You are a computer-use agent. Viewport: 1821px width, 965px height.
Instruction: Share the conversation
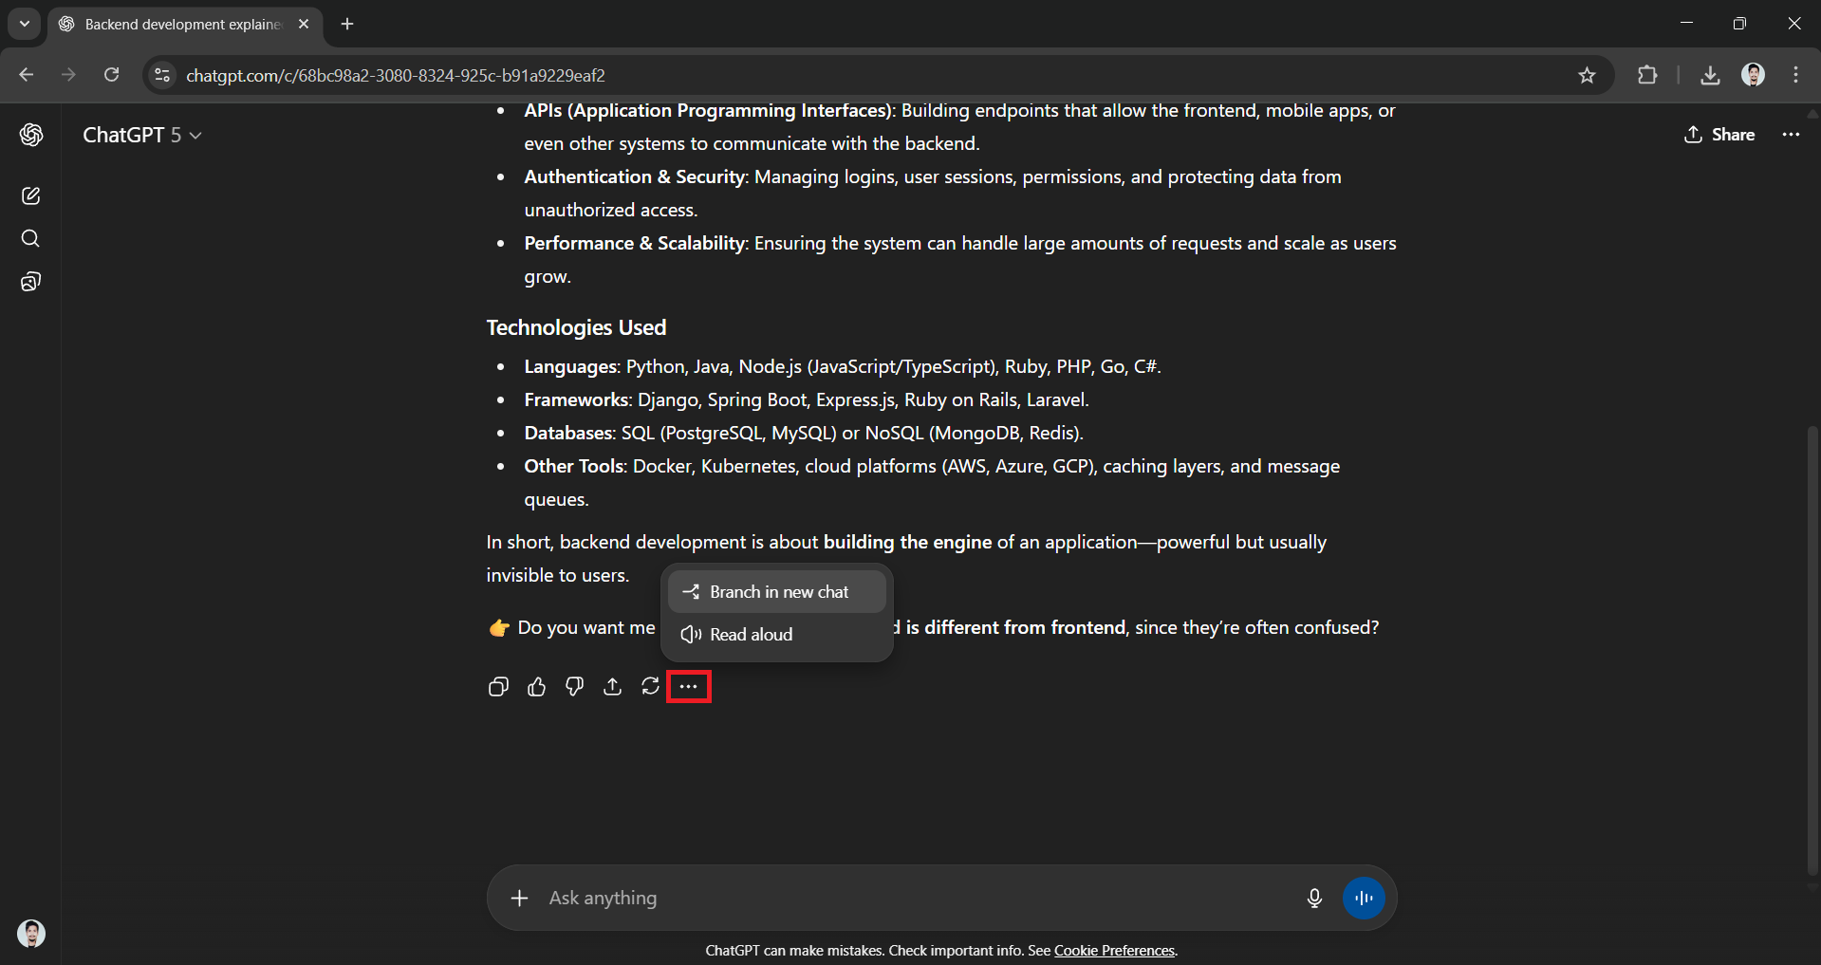tap(1720, 135)
